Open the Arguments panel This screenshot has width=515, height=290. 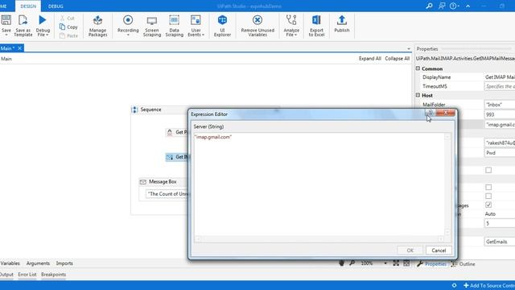point(38,263)
